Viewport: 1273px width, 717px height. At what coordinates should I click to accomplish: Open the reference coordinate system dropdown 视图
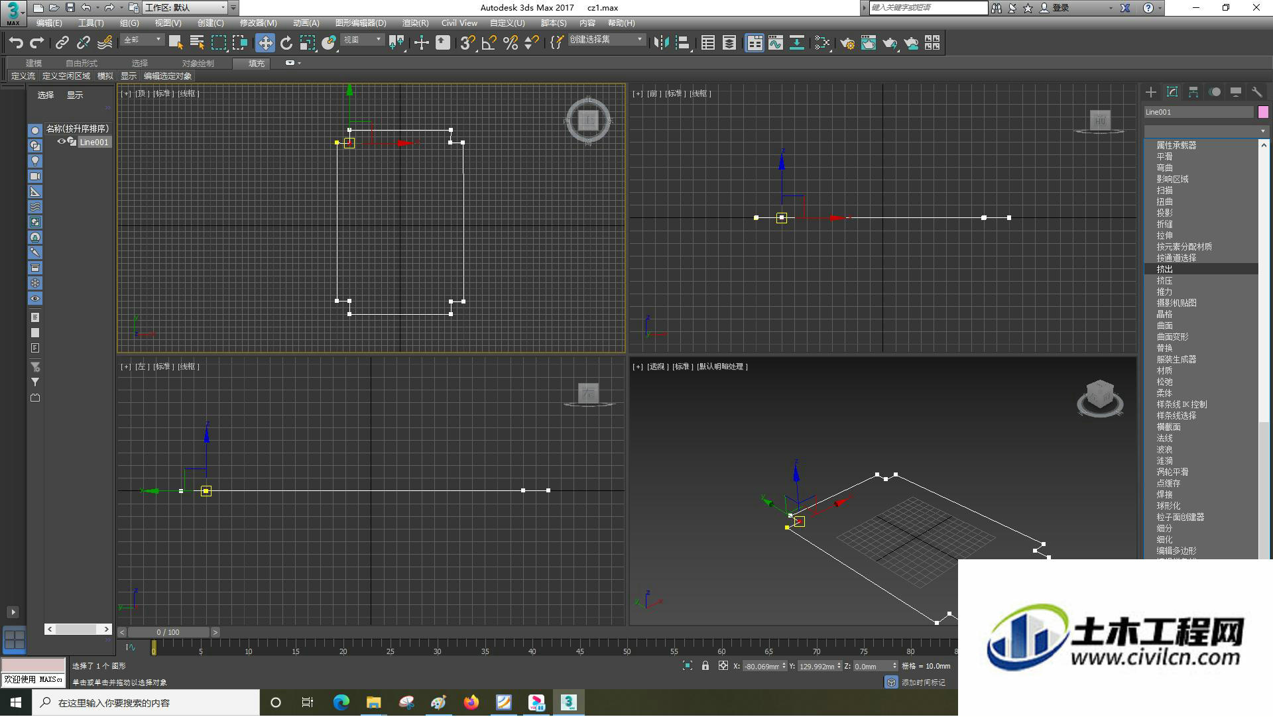(x=362, y=40)
